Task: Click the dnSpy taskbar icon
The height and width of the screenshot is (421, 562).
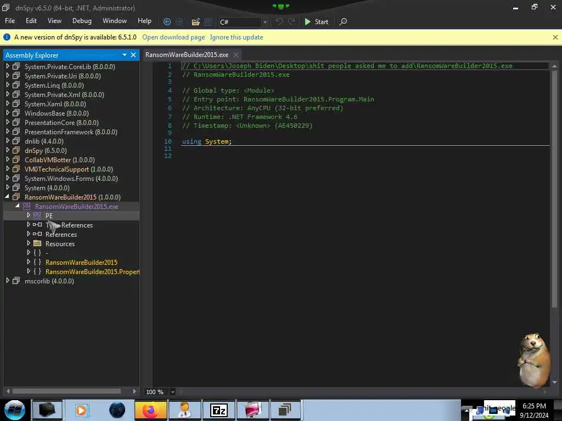Action: [285, 410]
